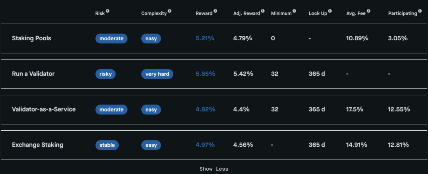Click the info icon beside Risk
The height and width of the screenshot is (174, 428).
108,11
